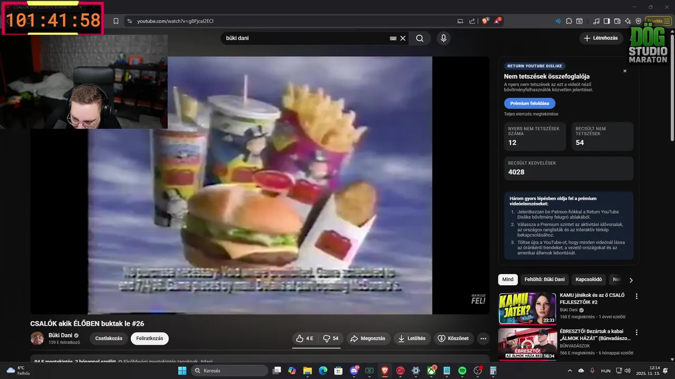
Task: Open the Xbox app from the taskbar
Action: click(431, 371)
